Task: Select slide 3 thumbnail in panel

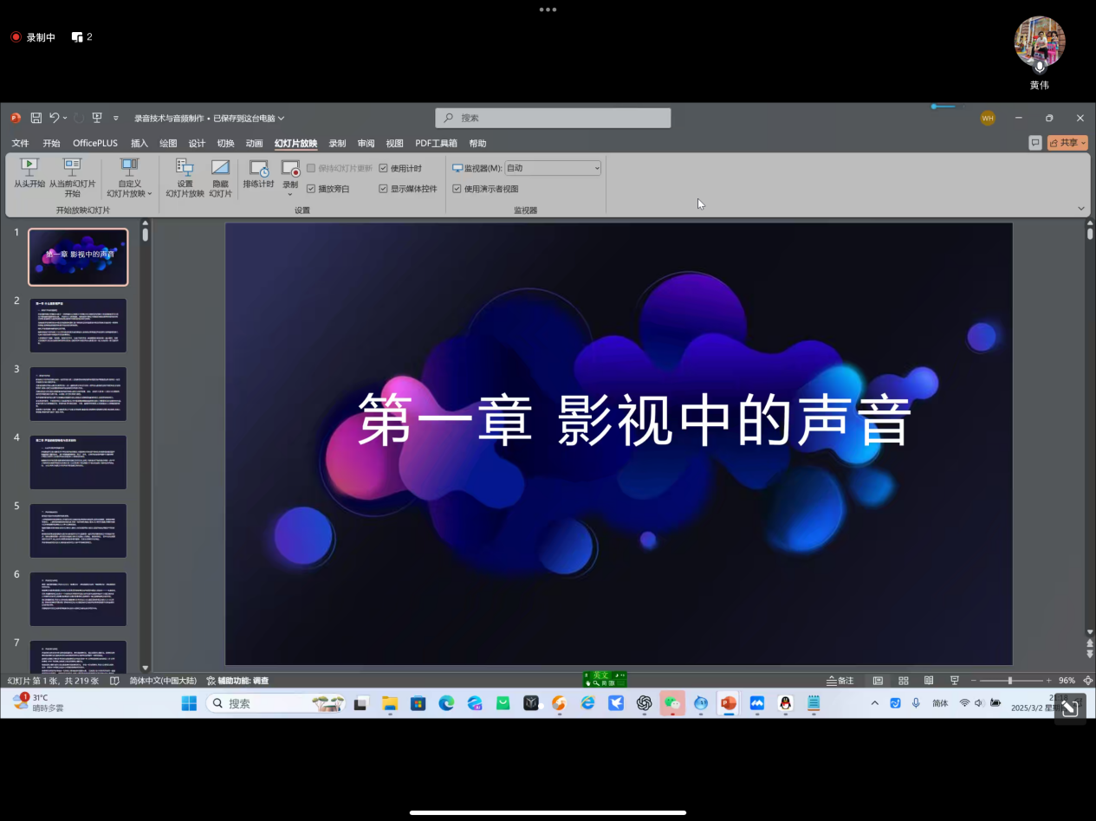Action: (x=78, y=393)
